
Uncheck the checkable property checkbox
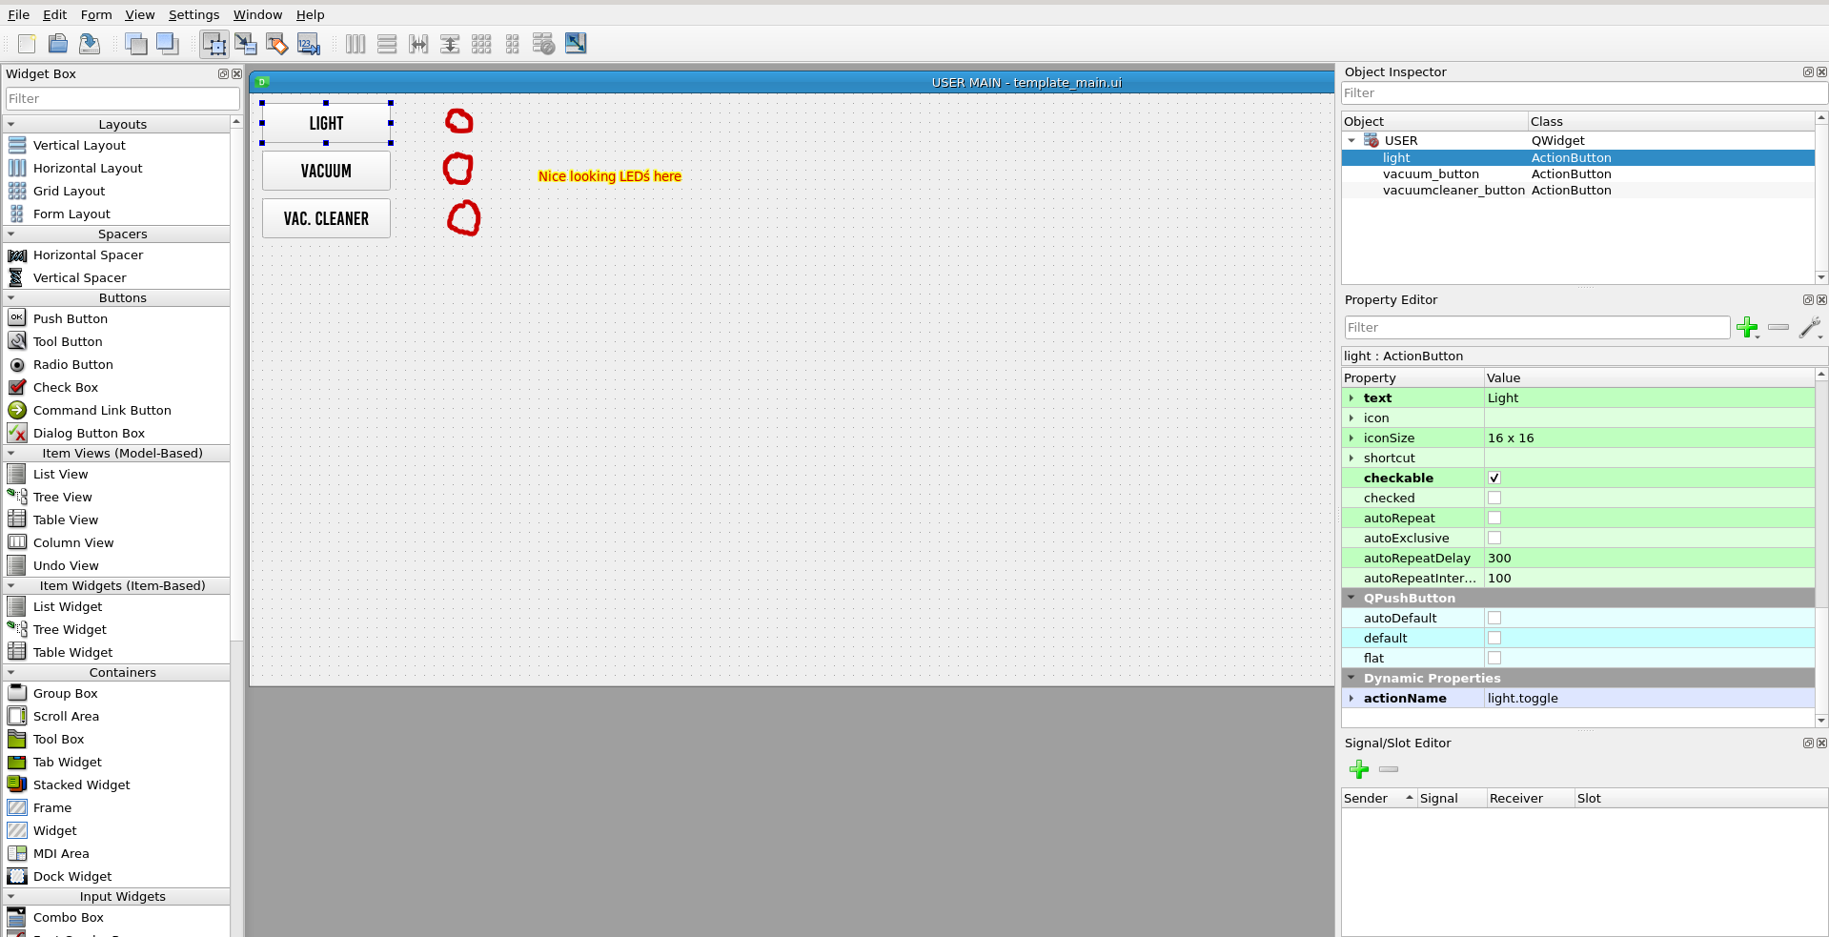pyautogui.click(x=1494, y=479)
